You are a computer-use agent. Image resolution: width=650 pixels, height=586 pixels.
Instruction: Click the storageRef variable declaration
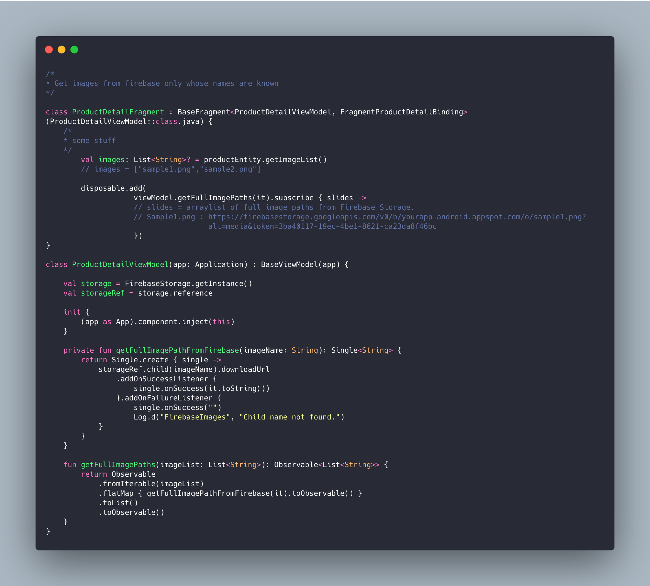[x=102, y=293]
